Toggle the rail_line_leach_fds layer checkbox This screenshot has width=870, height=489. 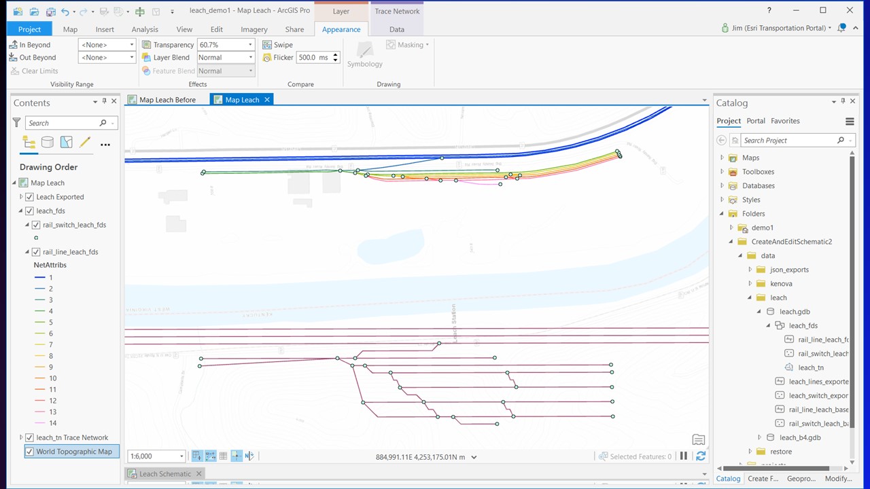[x=36, y=251]
